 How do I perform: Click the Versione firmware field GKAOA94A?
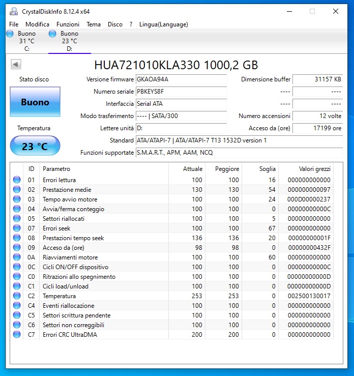coord(181,79)
